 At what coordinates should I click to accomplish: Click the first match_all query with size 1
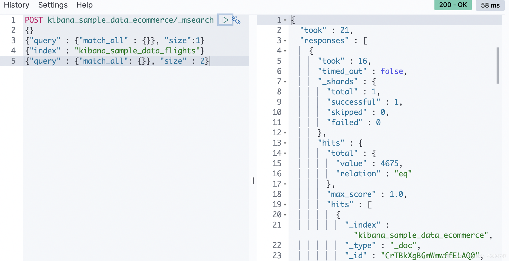pos(115,40)
